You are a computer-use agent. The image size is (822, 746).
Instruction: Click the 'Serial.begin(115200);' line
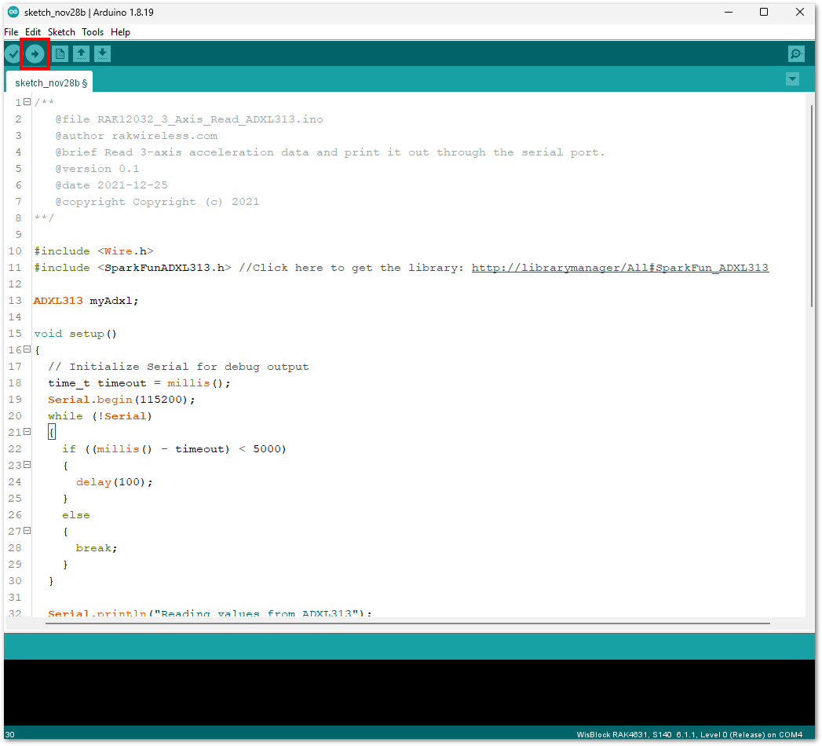(121, 400)
